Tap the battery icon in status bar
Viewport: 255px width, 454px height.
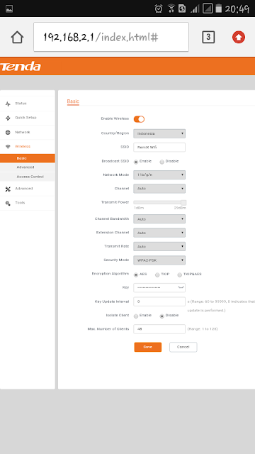(x=219, y=9)
